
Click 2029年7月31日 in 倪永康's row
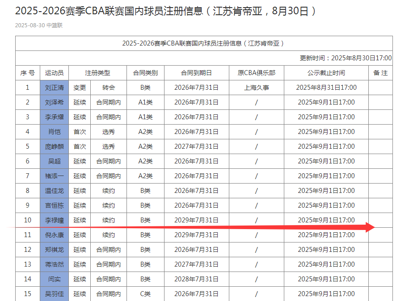[x=196, y=235]
